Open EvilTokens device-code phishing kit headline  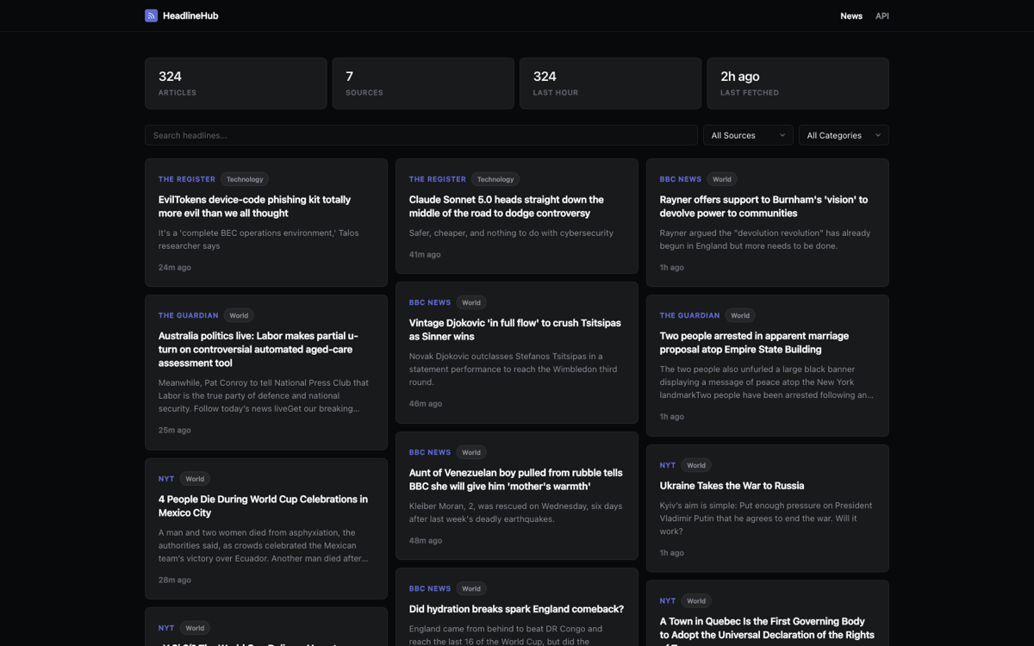[x=255, y=207]
